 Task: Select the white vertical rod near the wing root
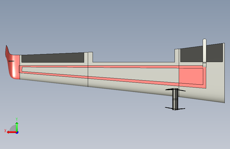pos(205,53)
